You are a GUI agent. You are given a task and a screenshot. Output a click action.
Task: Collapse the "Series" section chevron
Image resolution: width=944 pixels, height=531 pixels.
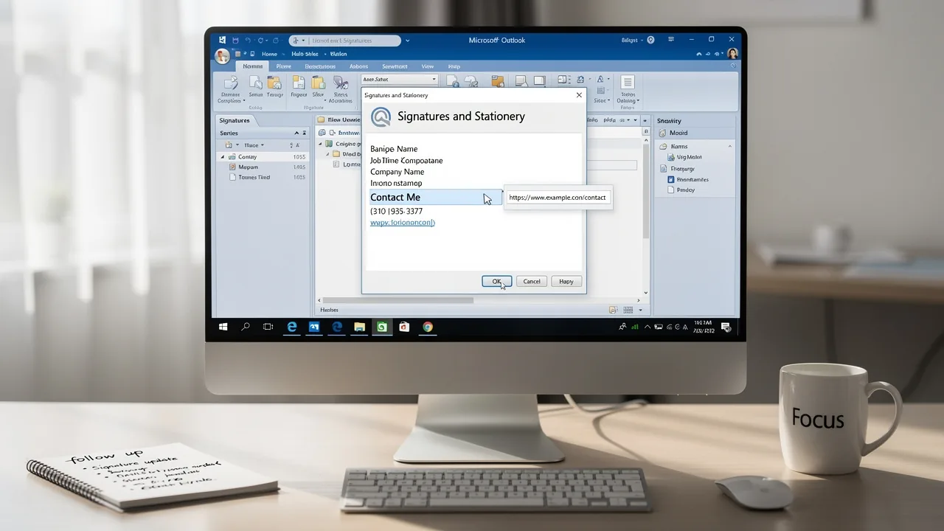tap(296, 133)
